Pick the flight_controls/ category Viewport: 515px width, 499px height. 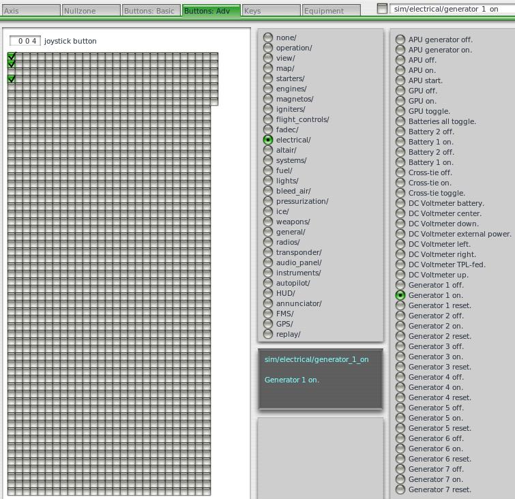click(268, 119)
